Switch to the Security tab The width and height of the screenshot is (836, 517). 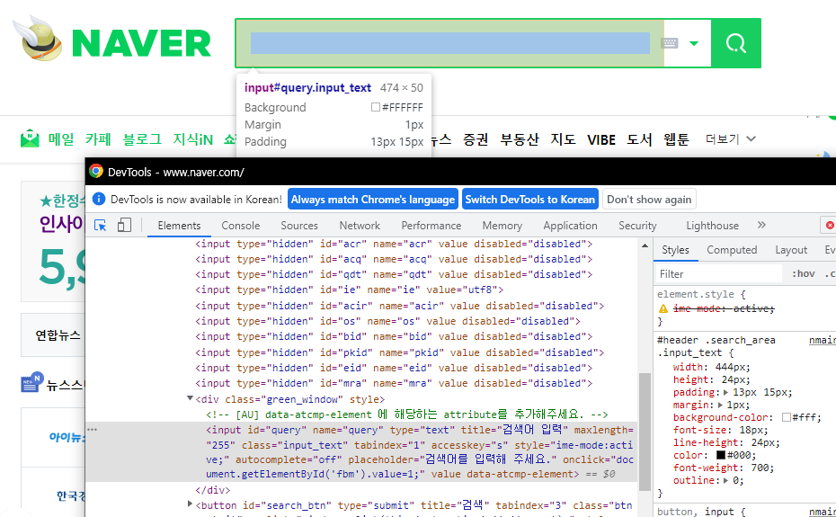pyautogui.click(x=637, y=226)
